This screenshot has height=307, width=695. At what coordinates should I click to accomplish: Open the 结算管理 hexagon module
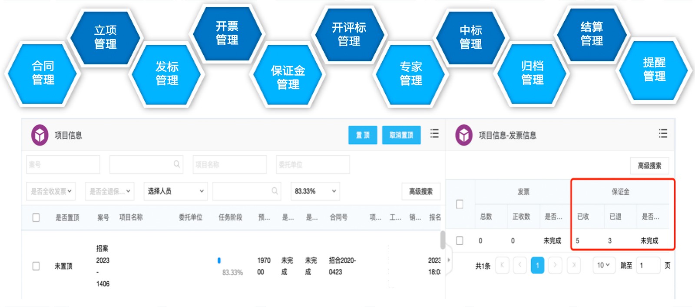click(x=592, y=34)
